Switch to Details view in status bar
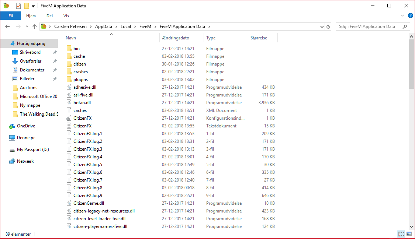The image size is (415, 239). click(401, 234)
